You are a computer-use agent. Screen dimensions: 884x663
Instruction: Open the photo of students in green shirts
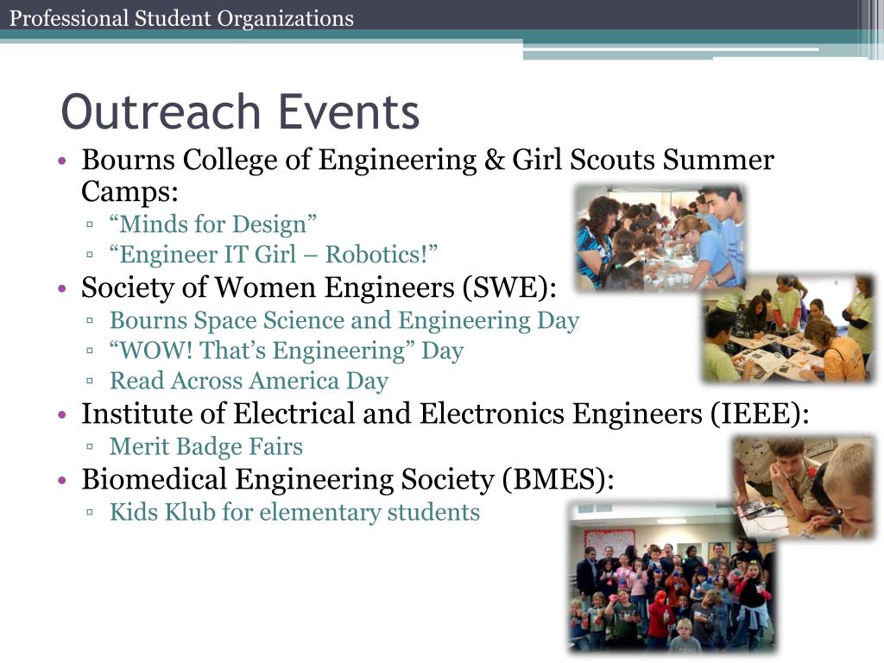(788, 329)
